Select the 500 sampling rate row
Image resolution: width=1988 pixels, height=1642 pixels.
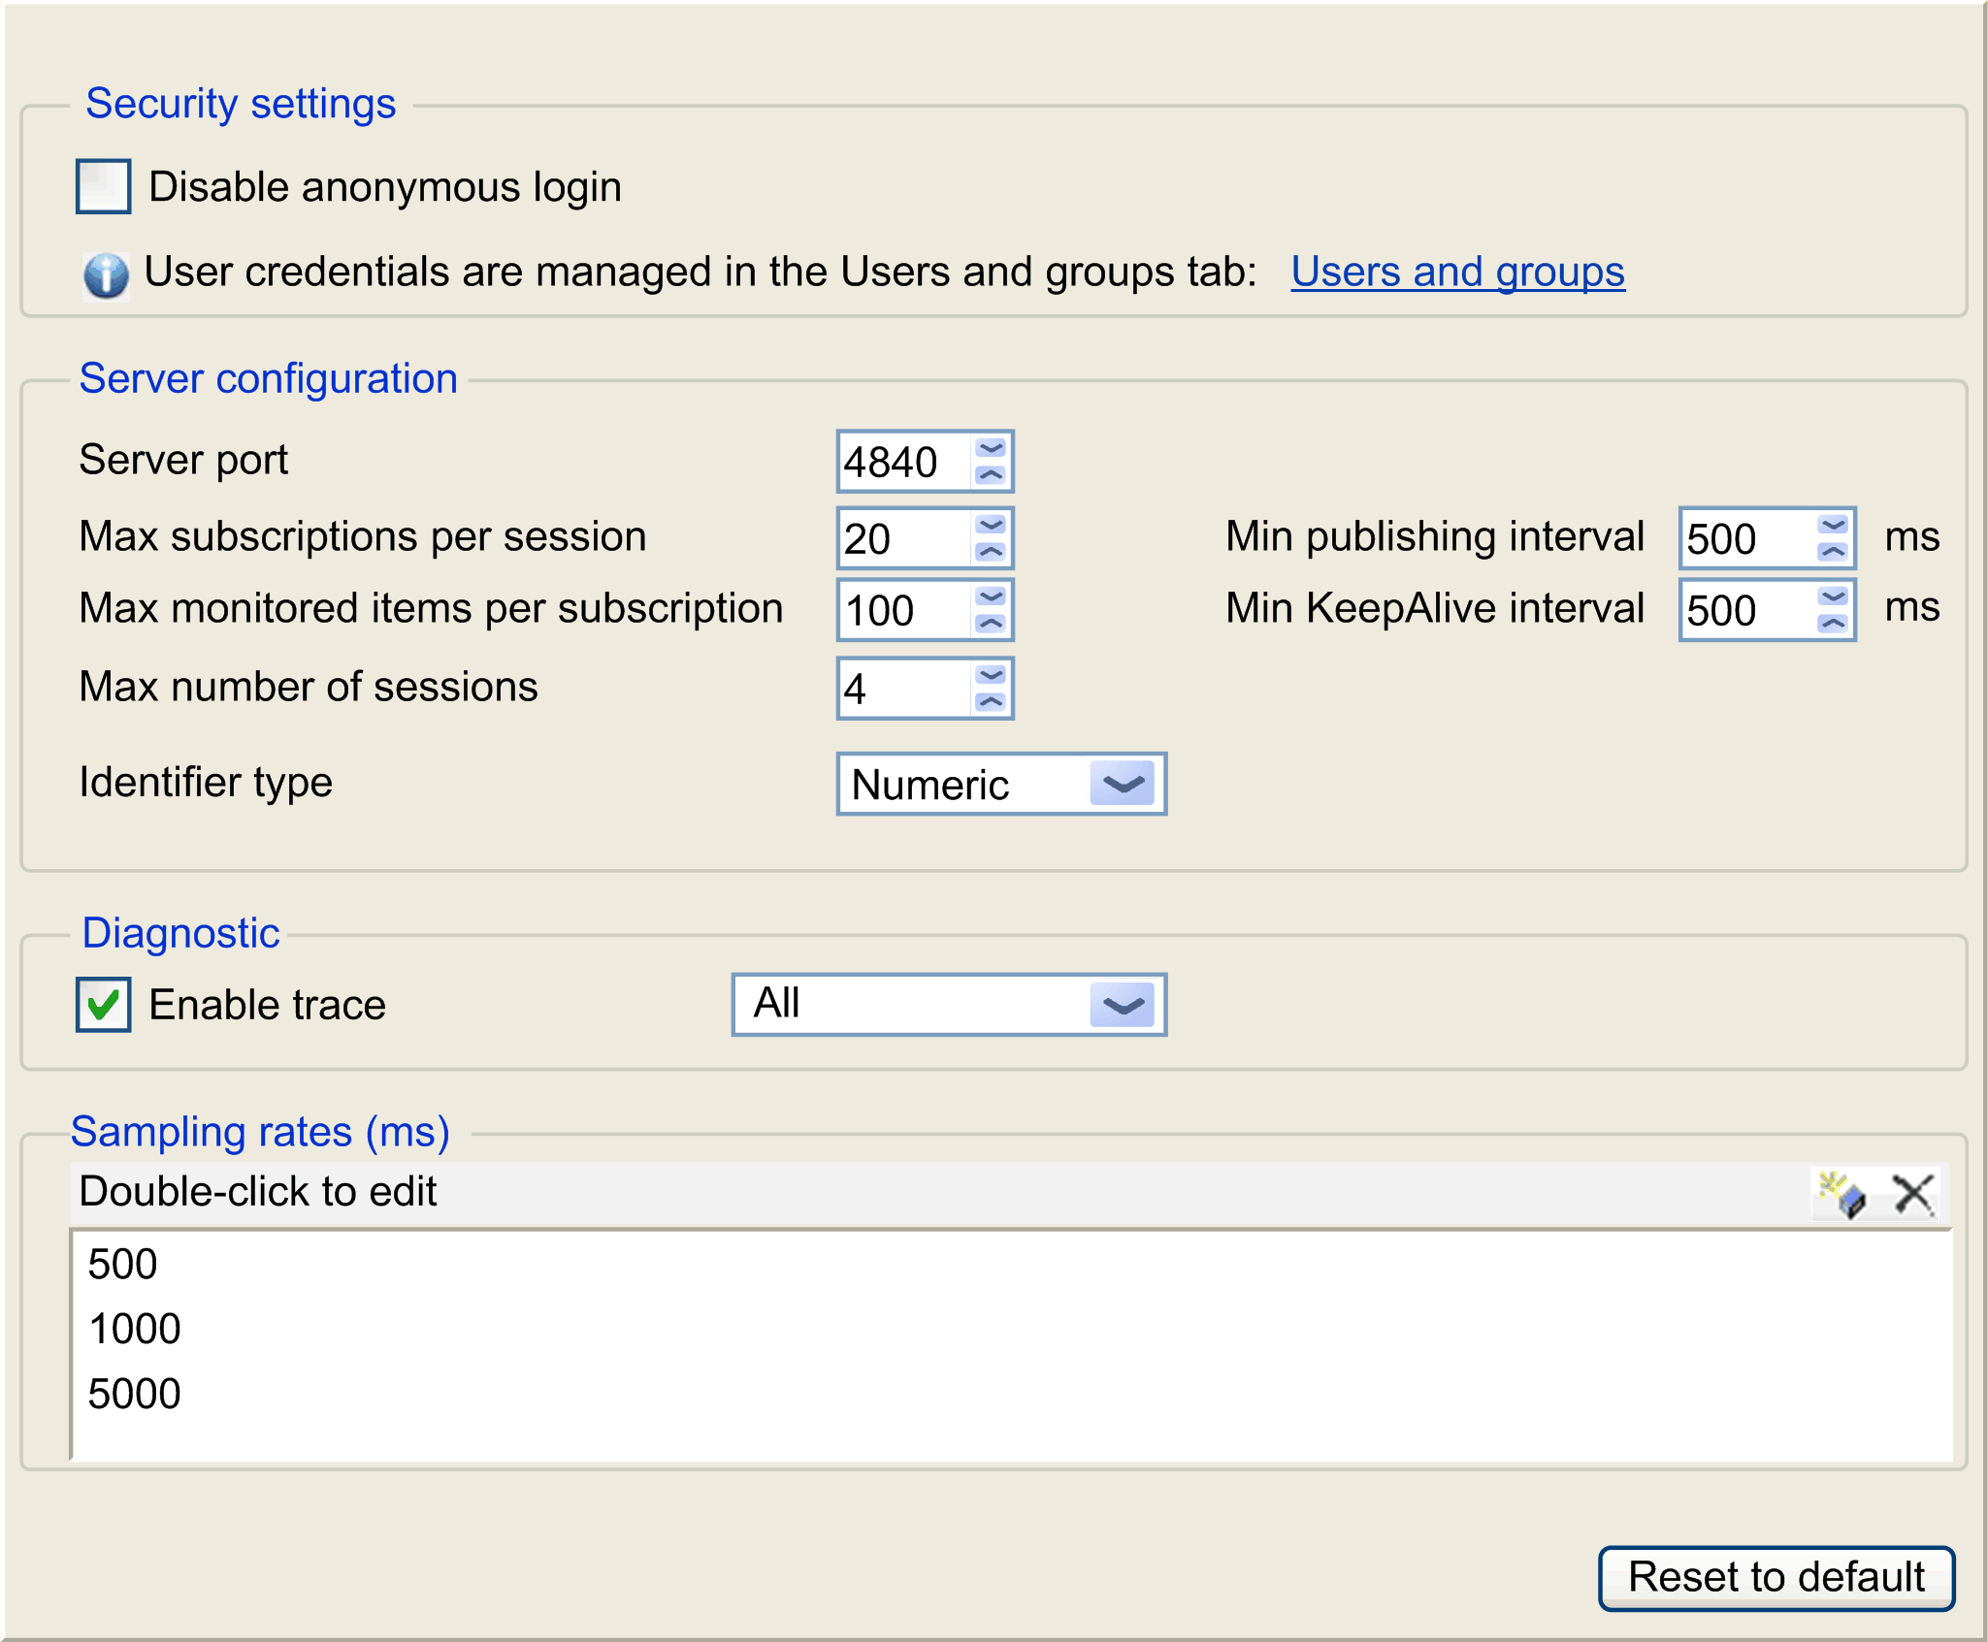1012,1264
